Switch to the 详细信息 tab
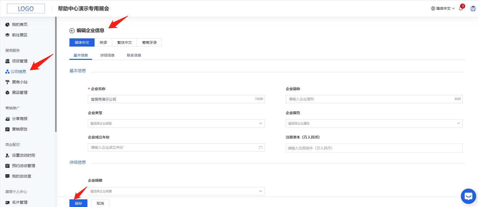Image resolution: width=478 pixels, height=207 pixels. [107, 55]
